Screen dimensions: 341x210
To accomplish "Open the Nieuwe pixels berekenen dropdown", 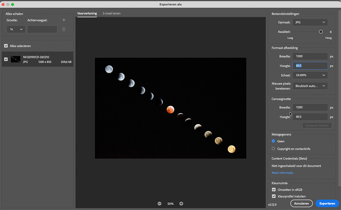I will [x=310, y=86].
